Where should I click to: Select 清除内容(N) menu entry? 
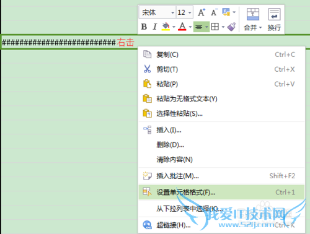coord(221,160)
